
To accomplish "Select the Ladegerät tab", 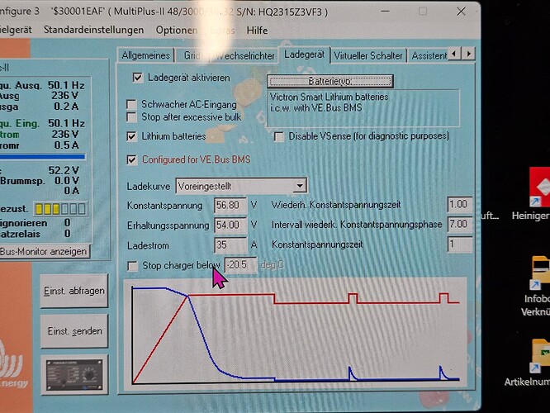I will point(304,55).
